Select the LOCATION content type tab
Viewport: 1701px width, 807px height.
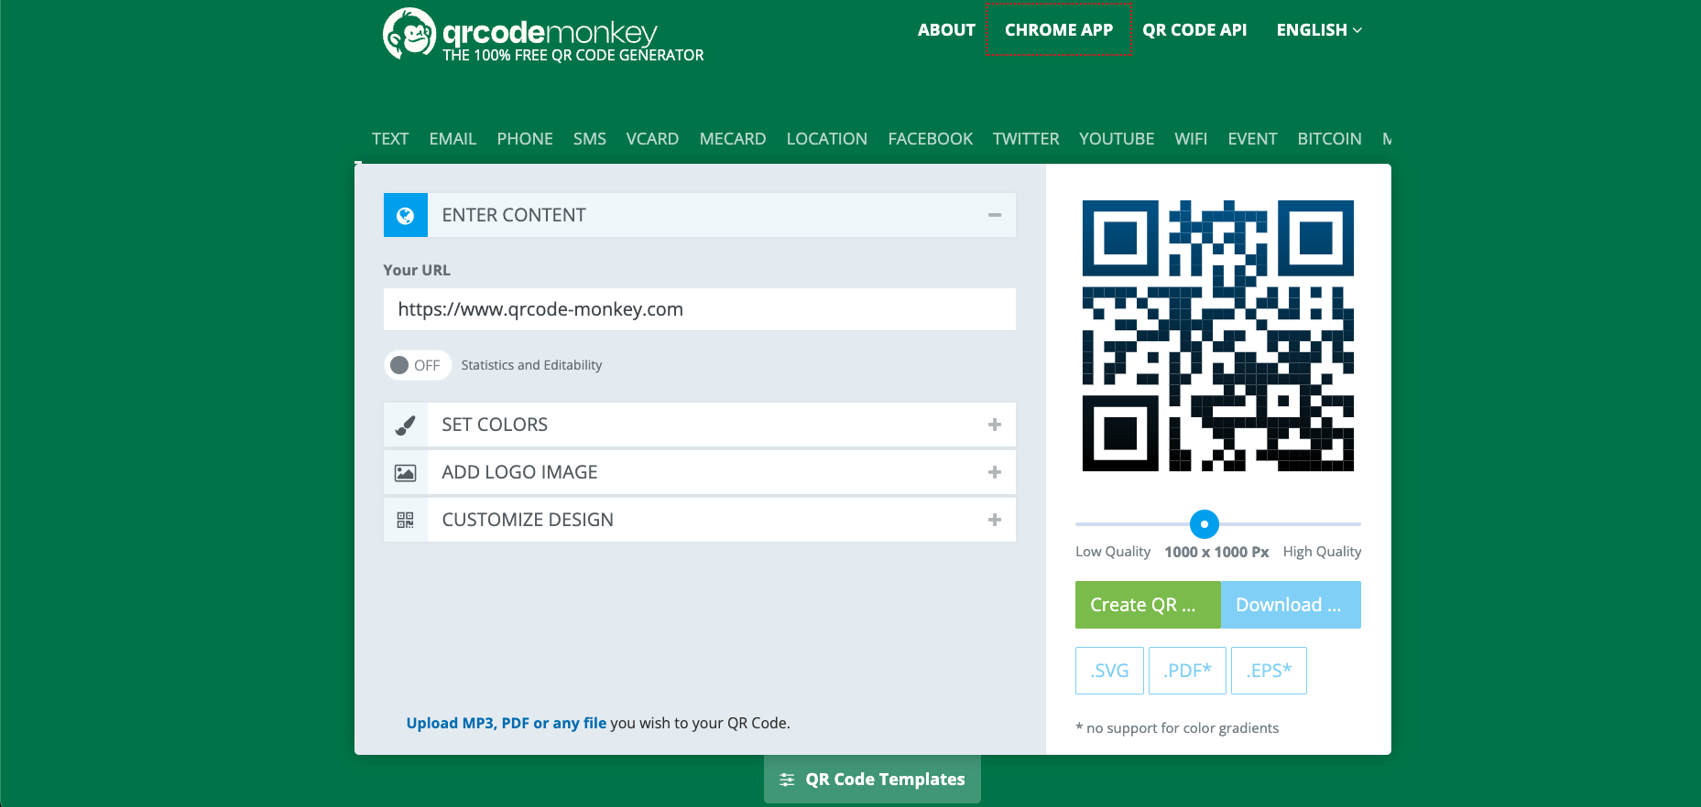click(x=827, y=139)
